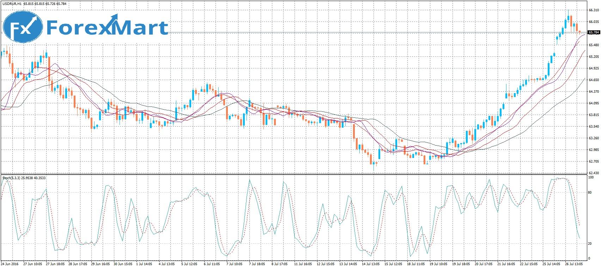Click the 63.815 price axis label
Image resolution: width=601 pixels, height=268 pixels.
(594, 115)
